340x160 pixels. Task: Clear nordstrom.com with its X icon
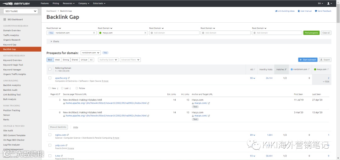click(x=94, y=33)
